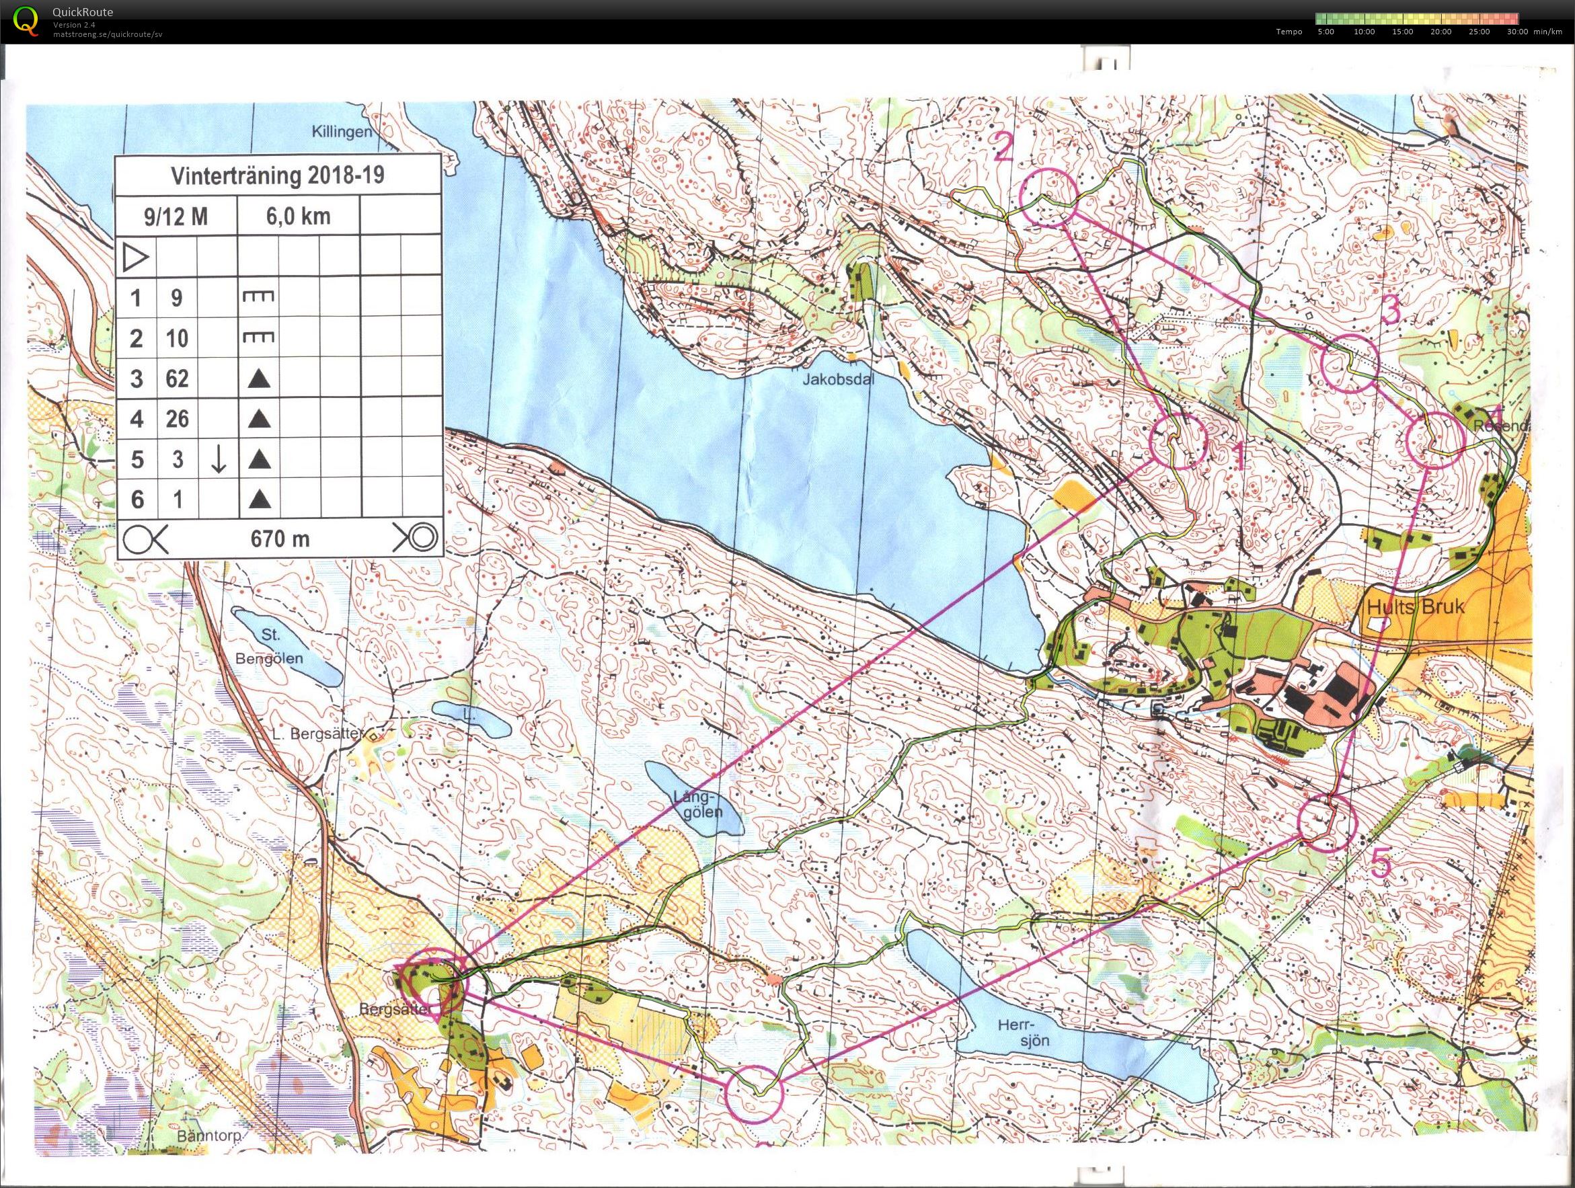Click the Tempo legend label
This screenshot has height=1188, width=1575.
[1289, 32]
